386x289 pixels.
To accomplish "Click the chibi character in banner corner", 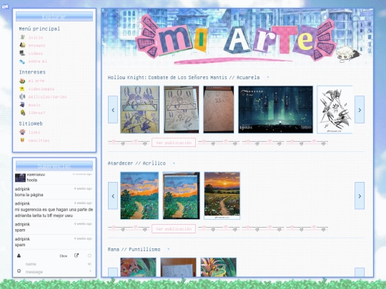I will click(348, 54).
